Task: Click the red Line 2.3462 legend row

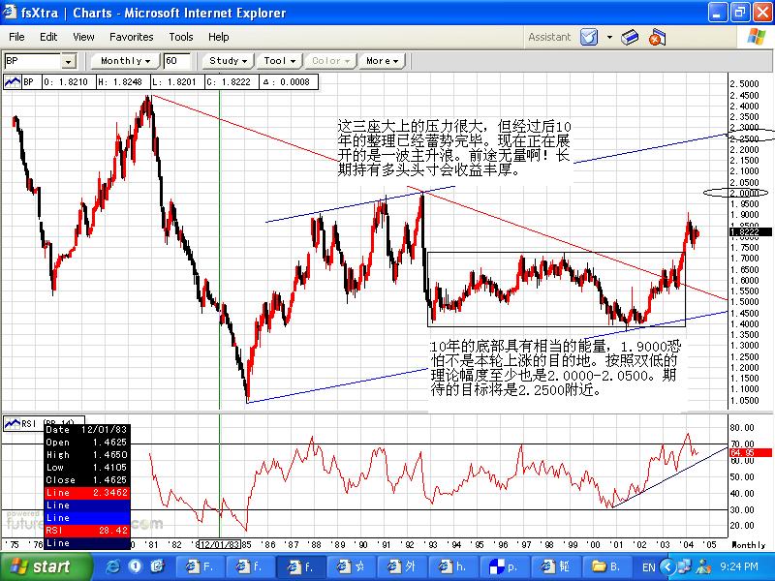Action: 86,492
